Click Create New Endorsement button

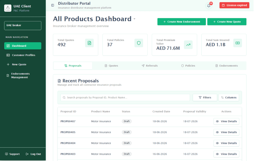(x=181, y=22)
